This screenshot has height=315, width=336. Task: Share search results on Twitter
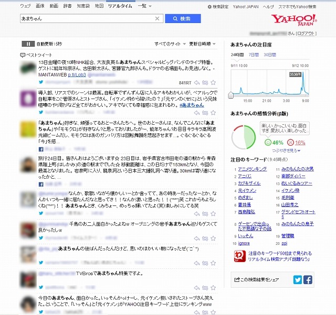[298, 280]
